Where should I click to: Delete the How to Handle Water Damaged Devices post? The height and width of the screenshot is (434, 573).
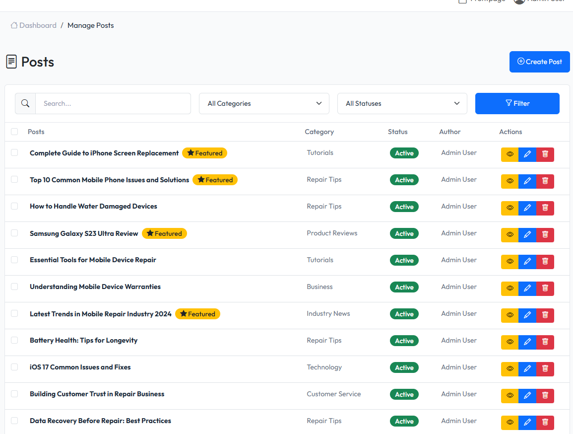[545, 208]
